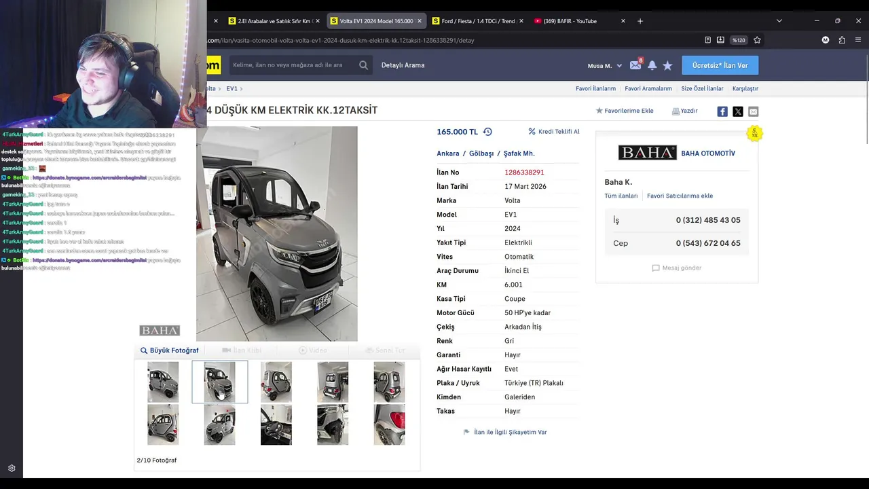The height and width of the screenshot is (489, 869).
Task: Open the messages envelope with badge 8
Action: point(635,65)
